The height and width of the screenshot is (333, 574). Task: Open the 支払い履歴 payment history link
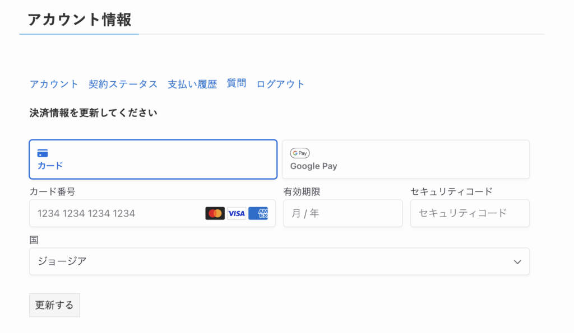pyautogui.click(x=192, y=84)
